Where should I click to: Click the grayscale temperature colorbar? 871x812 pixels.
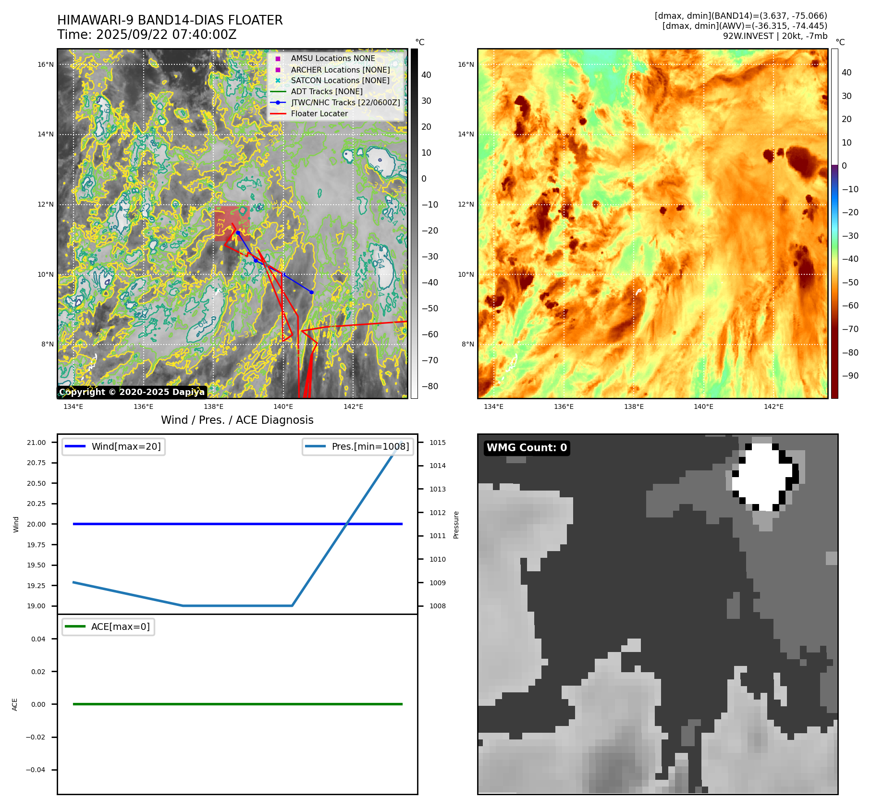(x=414, y=223)
